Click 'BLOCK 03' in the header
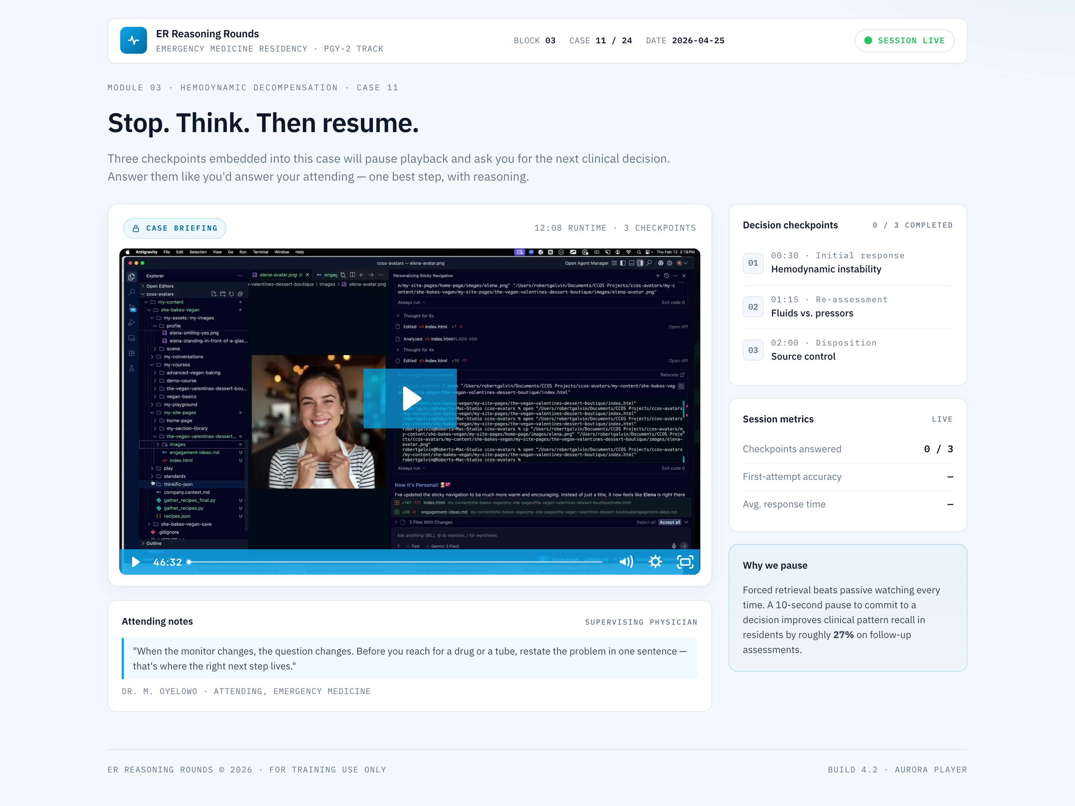Screen dimensions: 1075x806 point(535,41)
